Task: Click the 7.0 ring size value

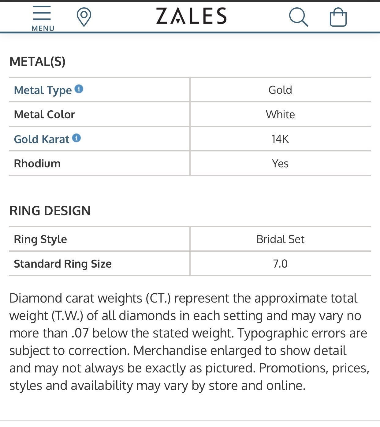Action: coord(280,264)
